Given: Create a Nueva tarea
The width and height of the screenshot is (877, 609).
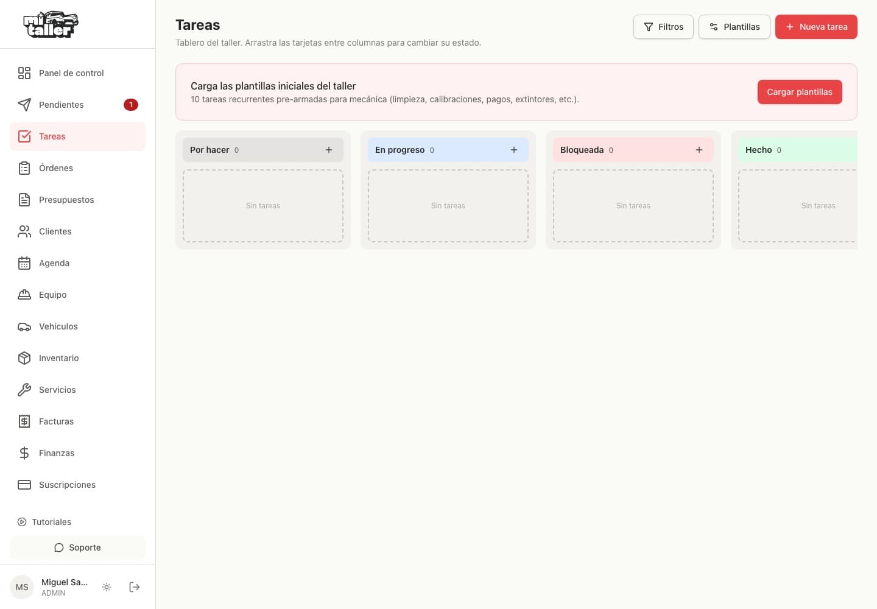Looking at the screenshot, I should click(x=816, y=27).
